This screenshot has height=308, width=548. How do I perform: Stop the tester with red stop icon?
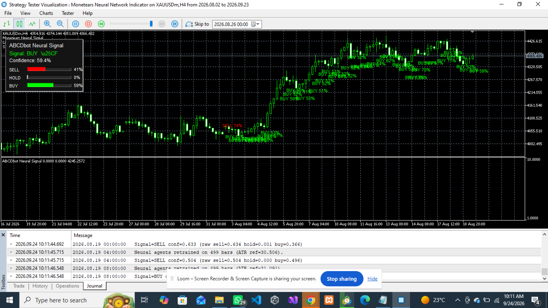[89, 24]
